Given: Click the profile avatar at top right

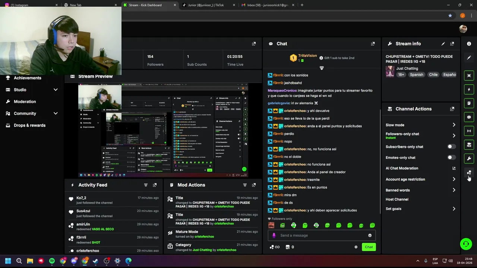Looking at the screenshot, I should pos(463,29).
